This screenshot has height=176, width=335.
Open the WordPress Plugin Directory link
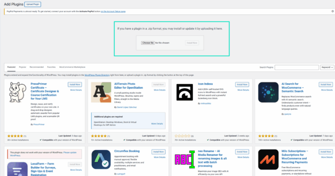click(x=97, y=75)
